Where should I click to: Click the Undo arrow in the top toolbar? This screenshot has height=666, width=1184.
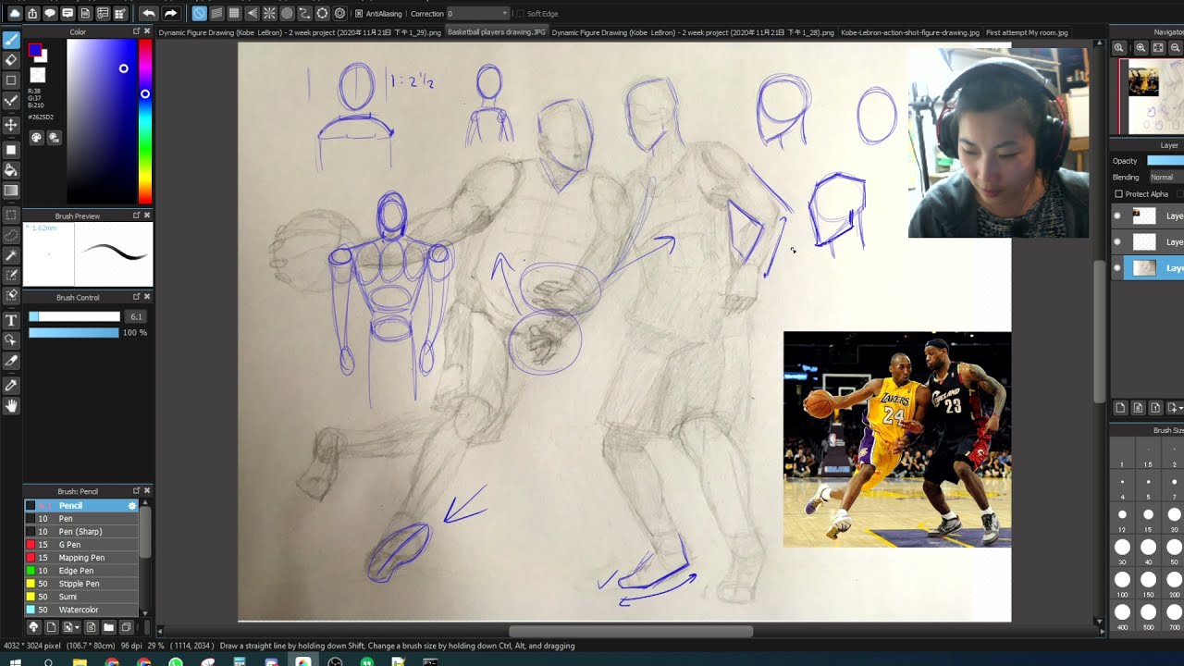[x=149, y=14]
